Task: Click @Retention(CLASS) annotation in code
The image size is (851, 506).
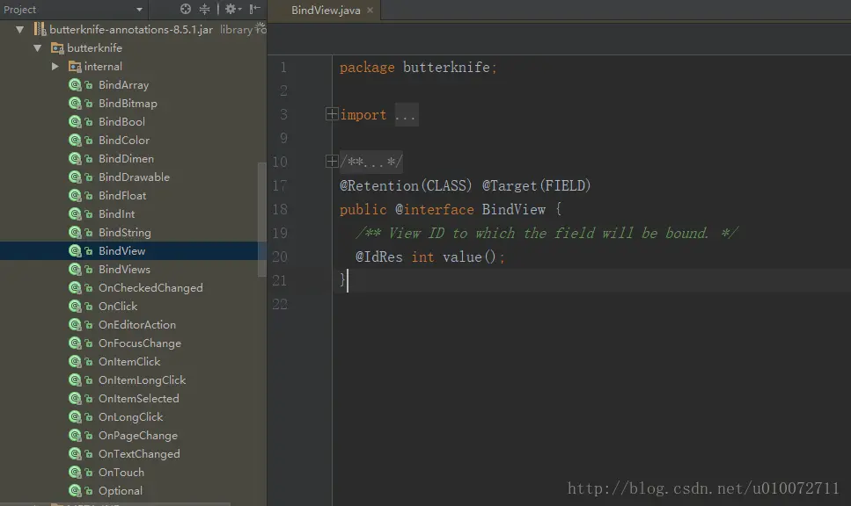Action: pyautogui.click(x=406, y=186)
